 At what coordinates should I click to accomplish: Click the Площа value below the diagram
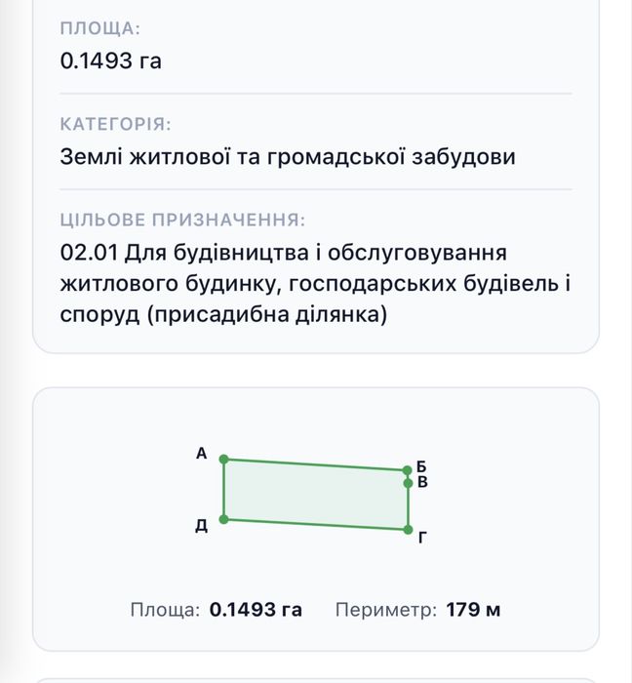(x=256, y=610)
